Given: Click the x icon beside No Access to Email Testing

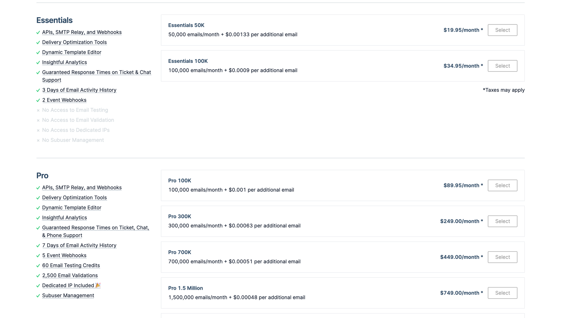Looking at the screenshot, I should [x=38, y=110].
